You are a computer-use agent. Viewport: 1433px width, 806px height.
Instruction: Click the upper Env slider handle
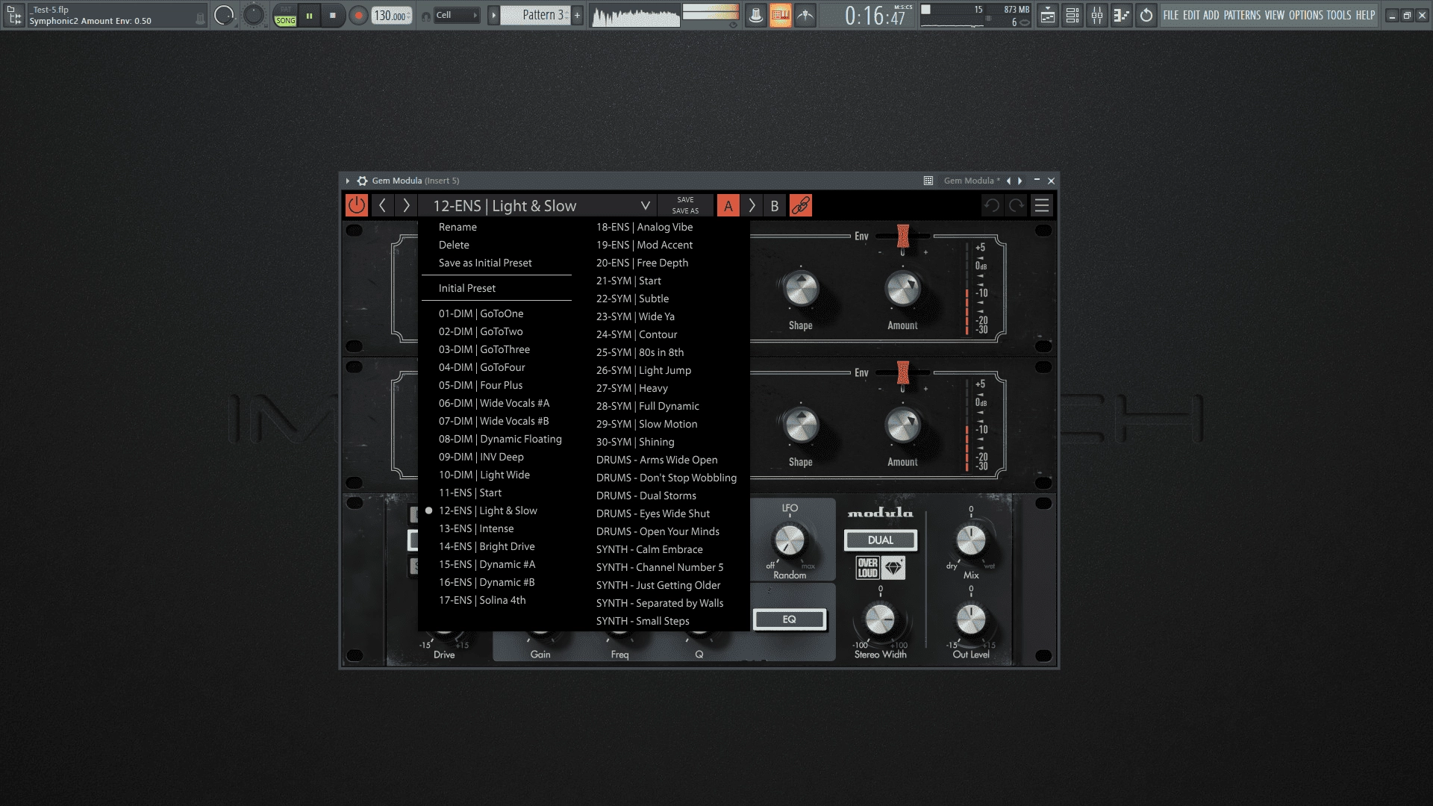click(903, 236)
